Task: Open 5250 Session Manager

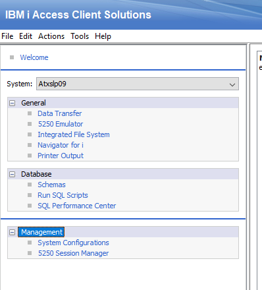Action: (73, 253)
